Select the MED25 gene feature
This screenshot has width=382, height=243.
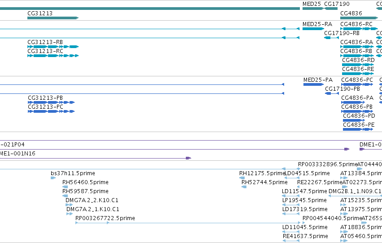313,9
